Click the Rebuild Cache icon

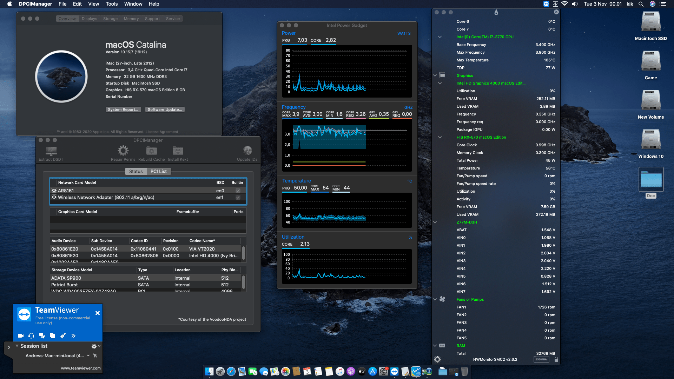152,151
